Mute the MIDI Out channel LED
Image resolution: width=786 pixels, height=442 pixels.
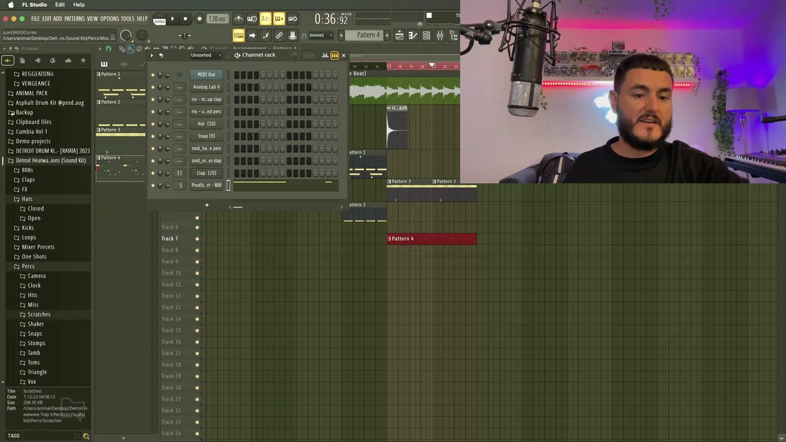click(153, 75)
